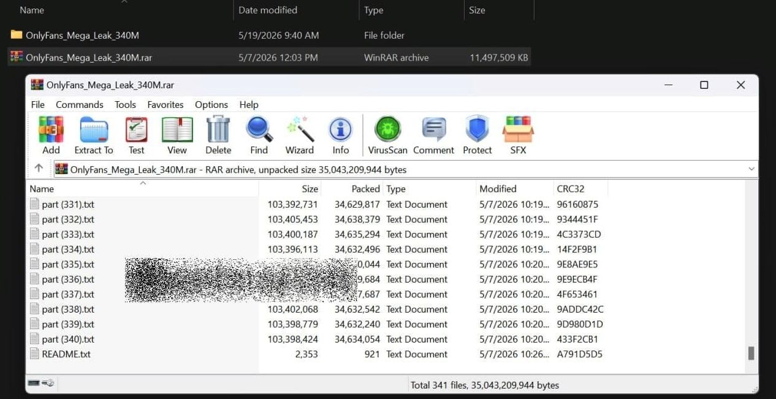Click the Add toolbar icon
776x399 pixels.
tap(51, 135)
